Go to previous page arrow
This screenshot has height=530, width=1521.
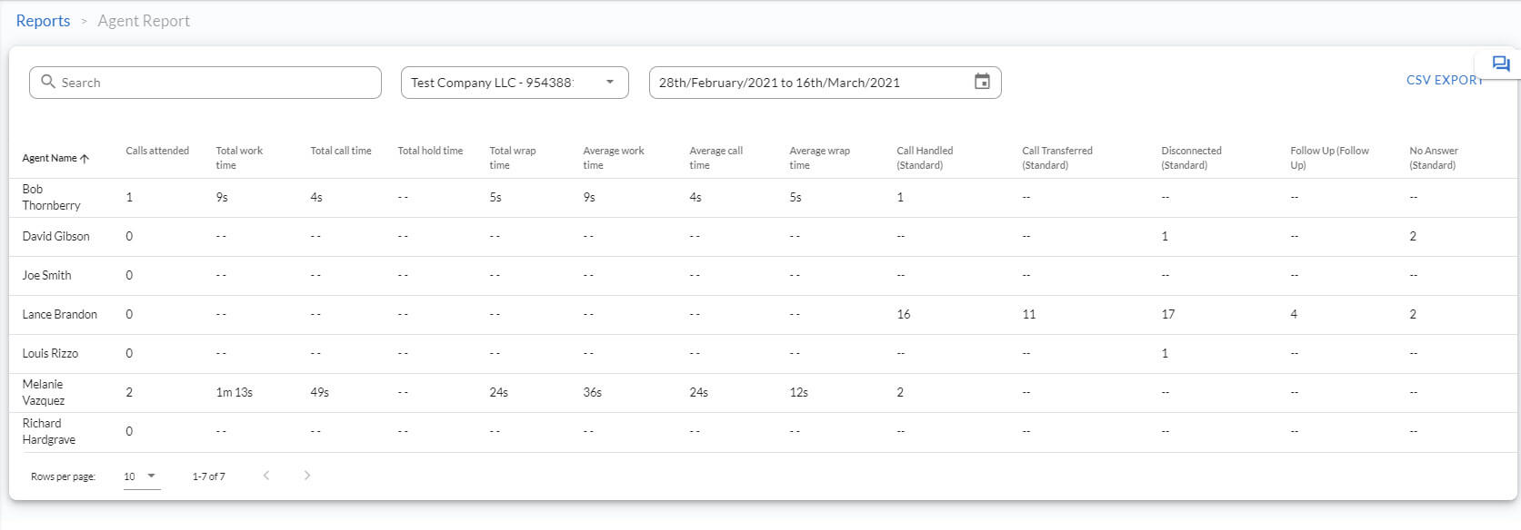266,476
